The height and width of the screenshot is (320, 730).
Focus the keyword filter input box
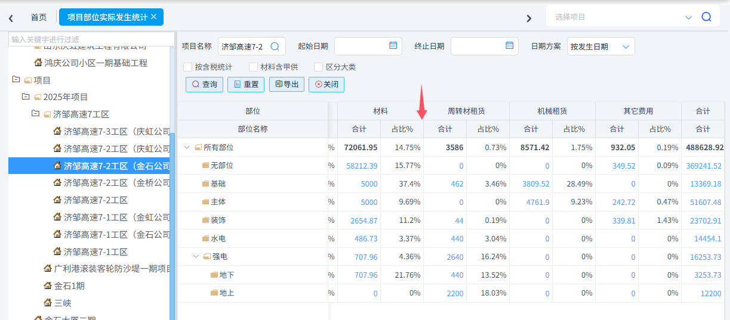[91, 39]
